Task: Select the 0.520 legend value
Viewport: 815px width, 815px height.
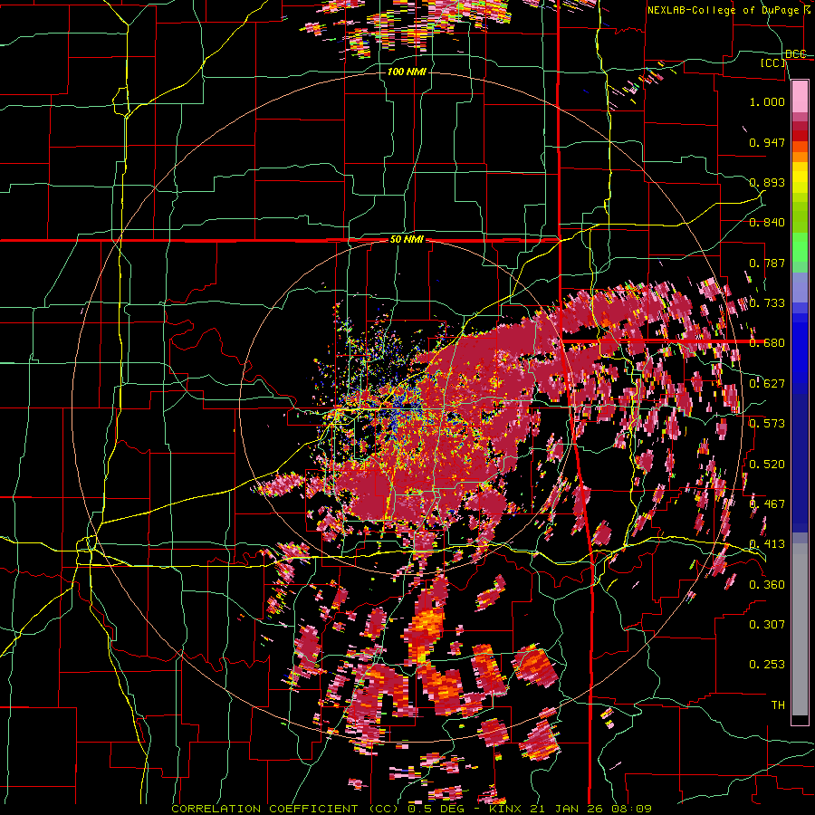Action: point(767,465)
